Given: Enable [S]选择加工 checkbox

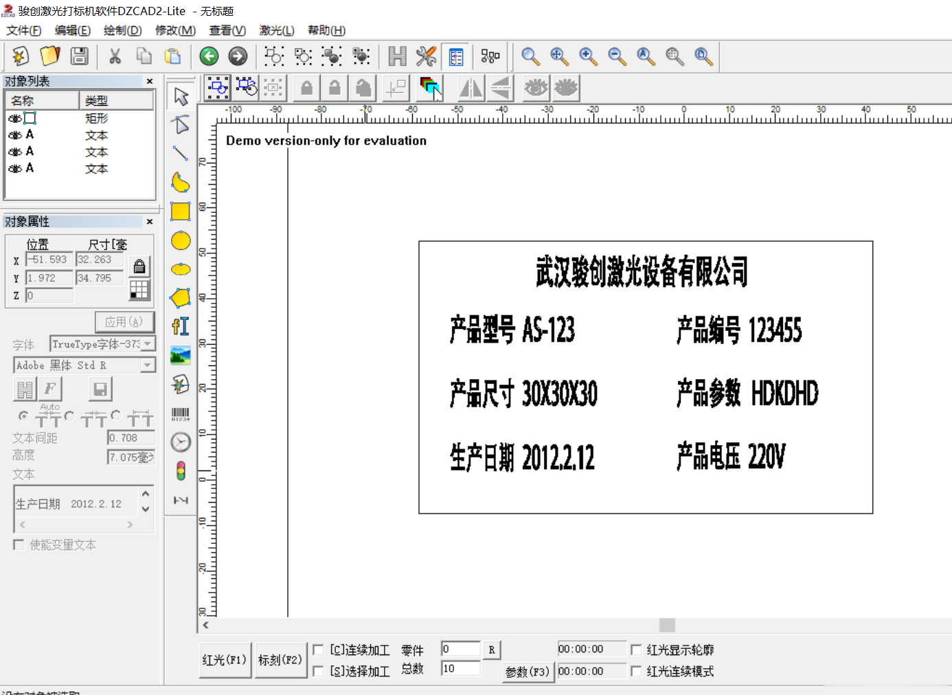Looking at the screenshot, I should point(318,671).
